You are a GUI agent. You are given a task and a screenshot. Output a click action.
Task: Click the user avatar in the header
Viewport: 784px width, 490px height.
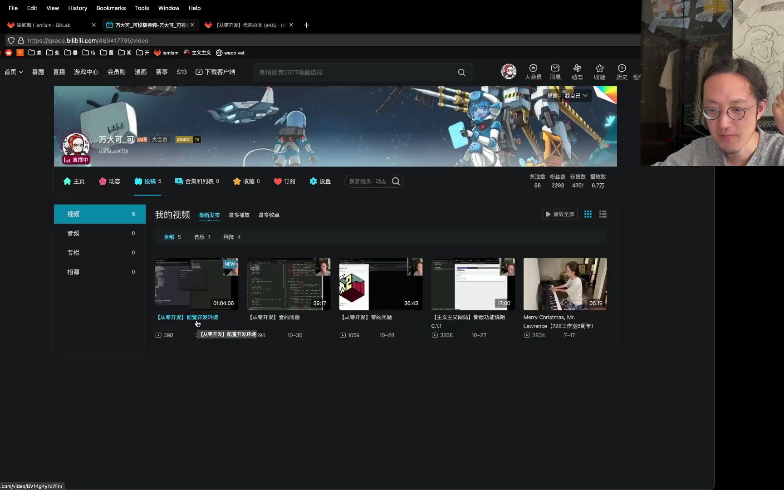(x=509, y=72)
